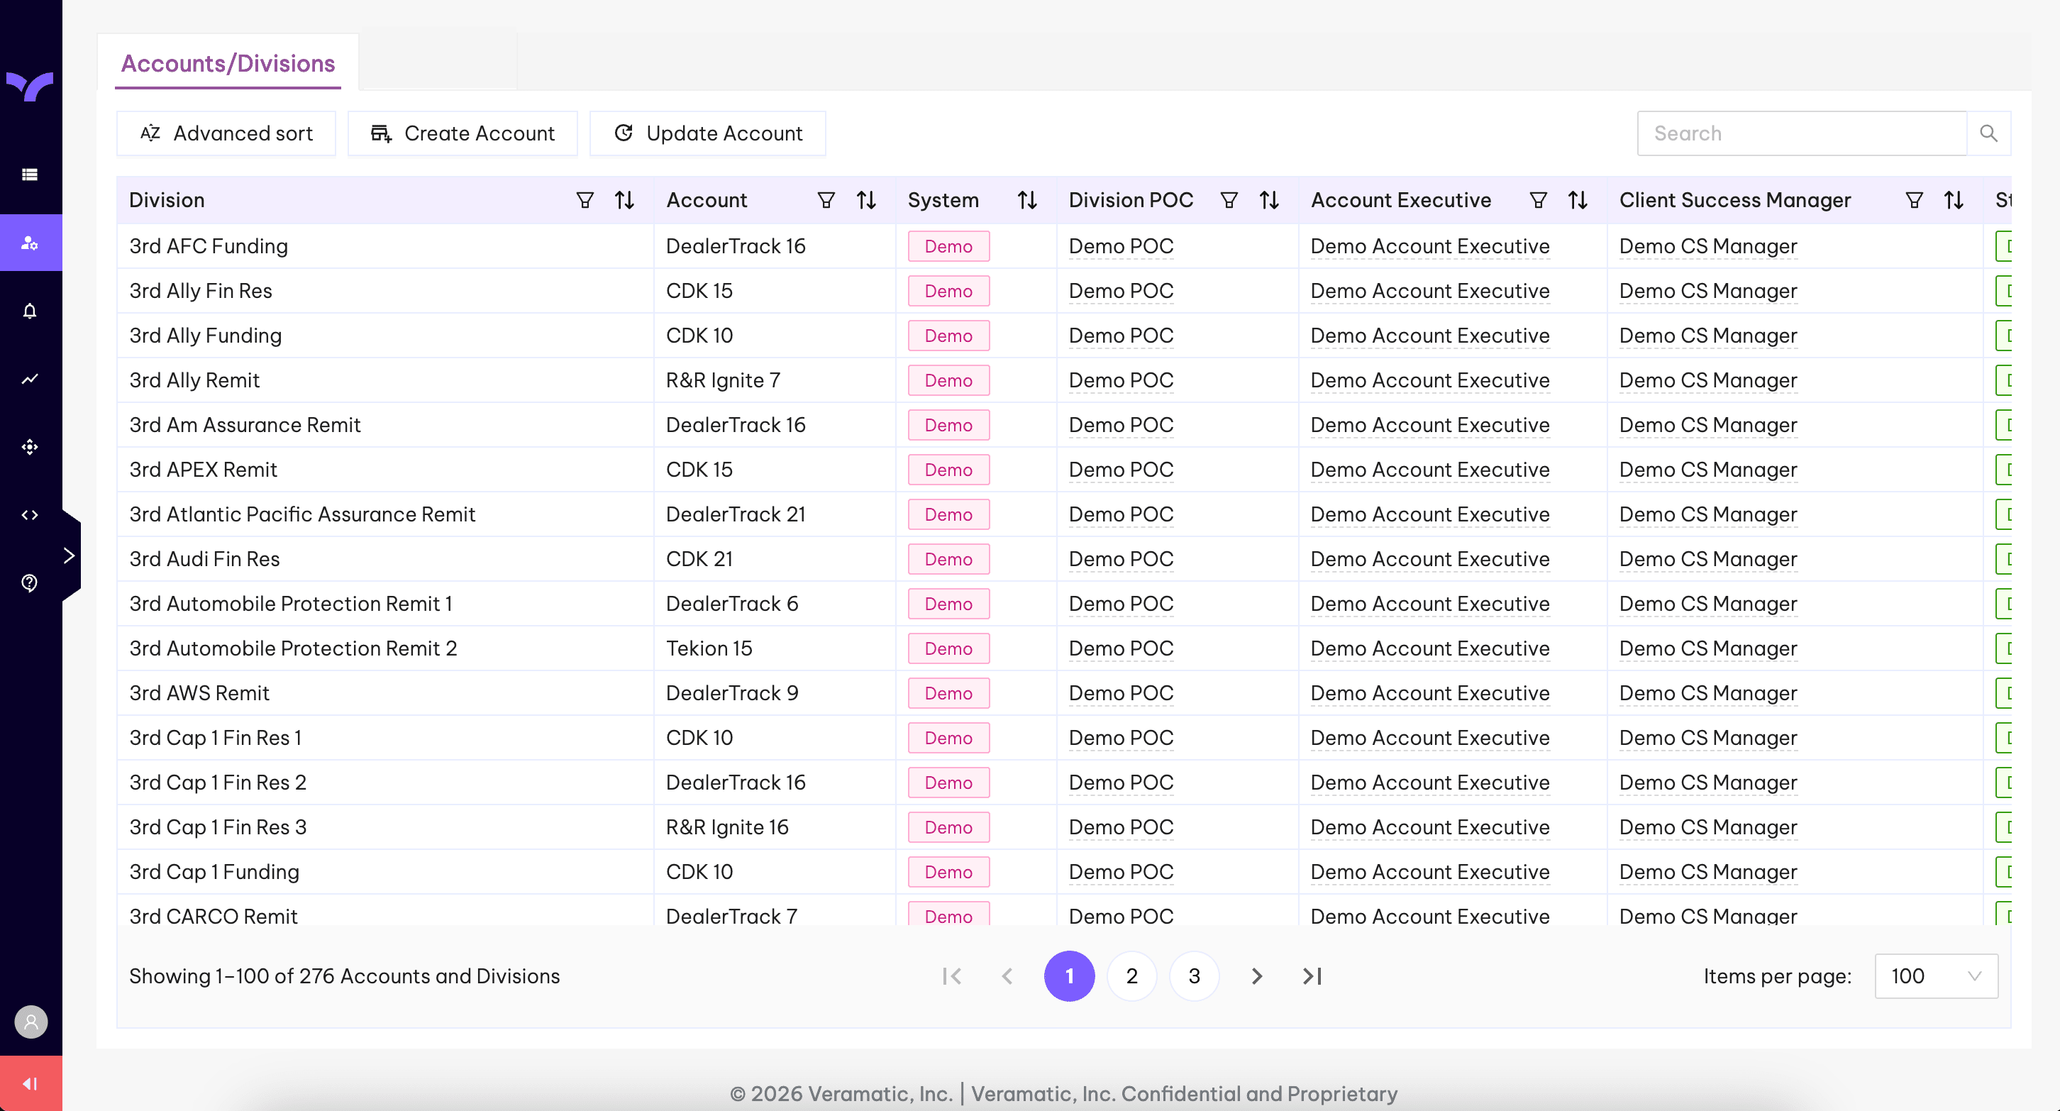Go to page 3
2060x1111 pixels.
tap(1194, 975)
